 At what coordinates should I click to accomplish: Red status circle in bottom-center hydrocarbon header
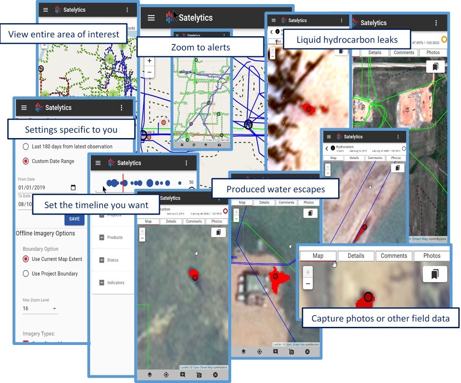click(x=225, y=211)
